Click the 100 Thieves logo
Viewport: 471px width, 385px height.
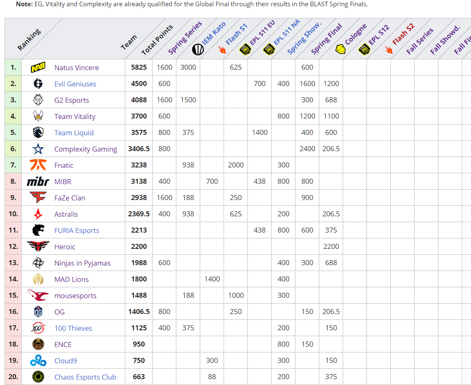[x=38, y=328]
